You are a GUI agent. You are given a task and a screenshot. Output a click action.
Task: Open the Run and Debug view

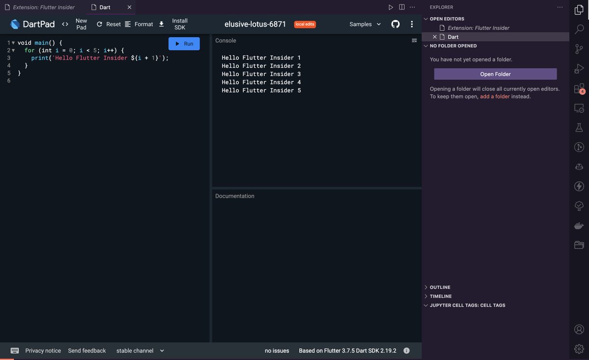[x=579, y=69]
